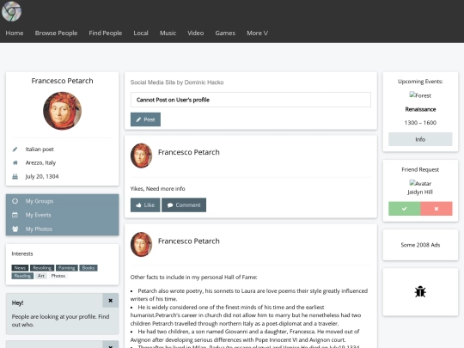Click the bug icon in the right sidebar
Viewport: 464px width, 348px height.
click(x=420, y=292)
